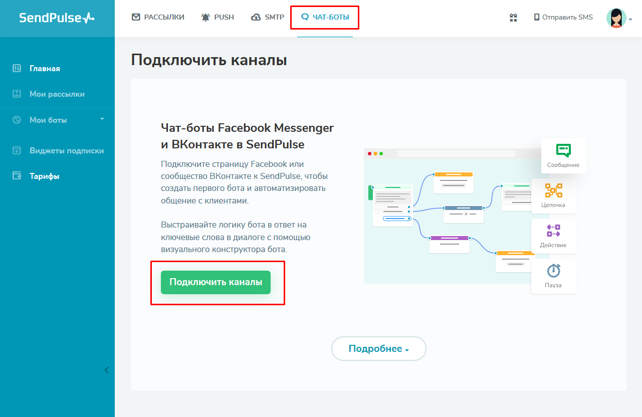Click the green Подключить каналы button
This screenshot has height=417, width=642.
(x=216, y=282)
